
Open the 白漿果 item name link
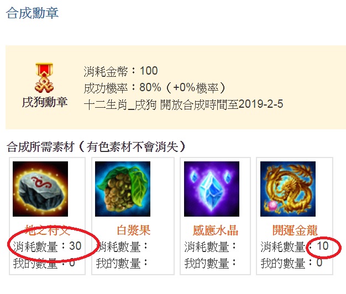(x=134, y=230)
